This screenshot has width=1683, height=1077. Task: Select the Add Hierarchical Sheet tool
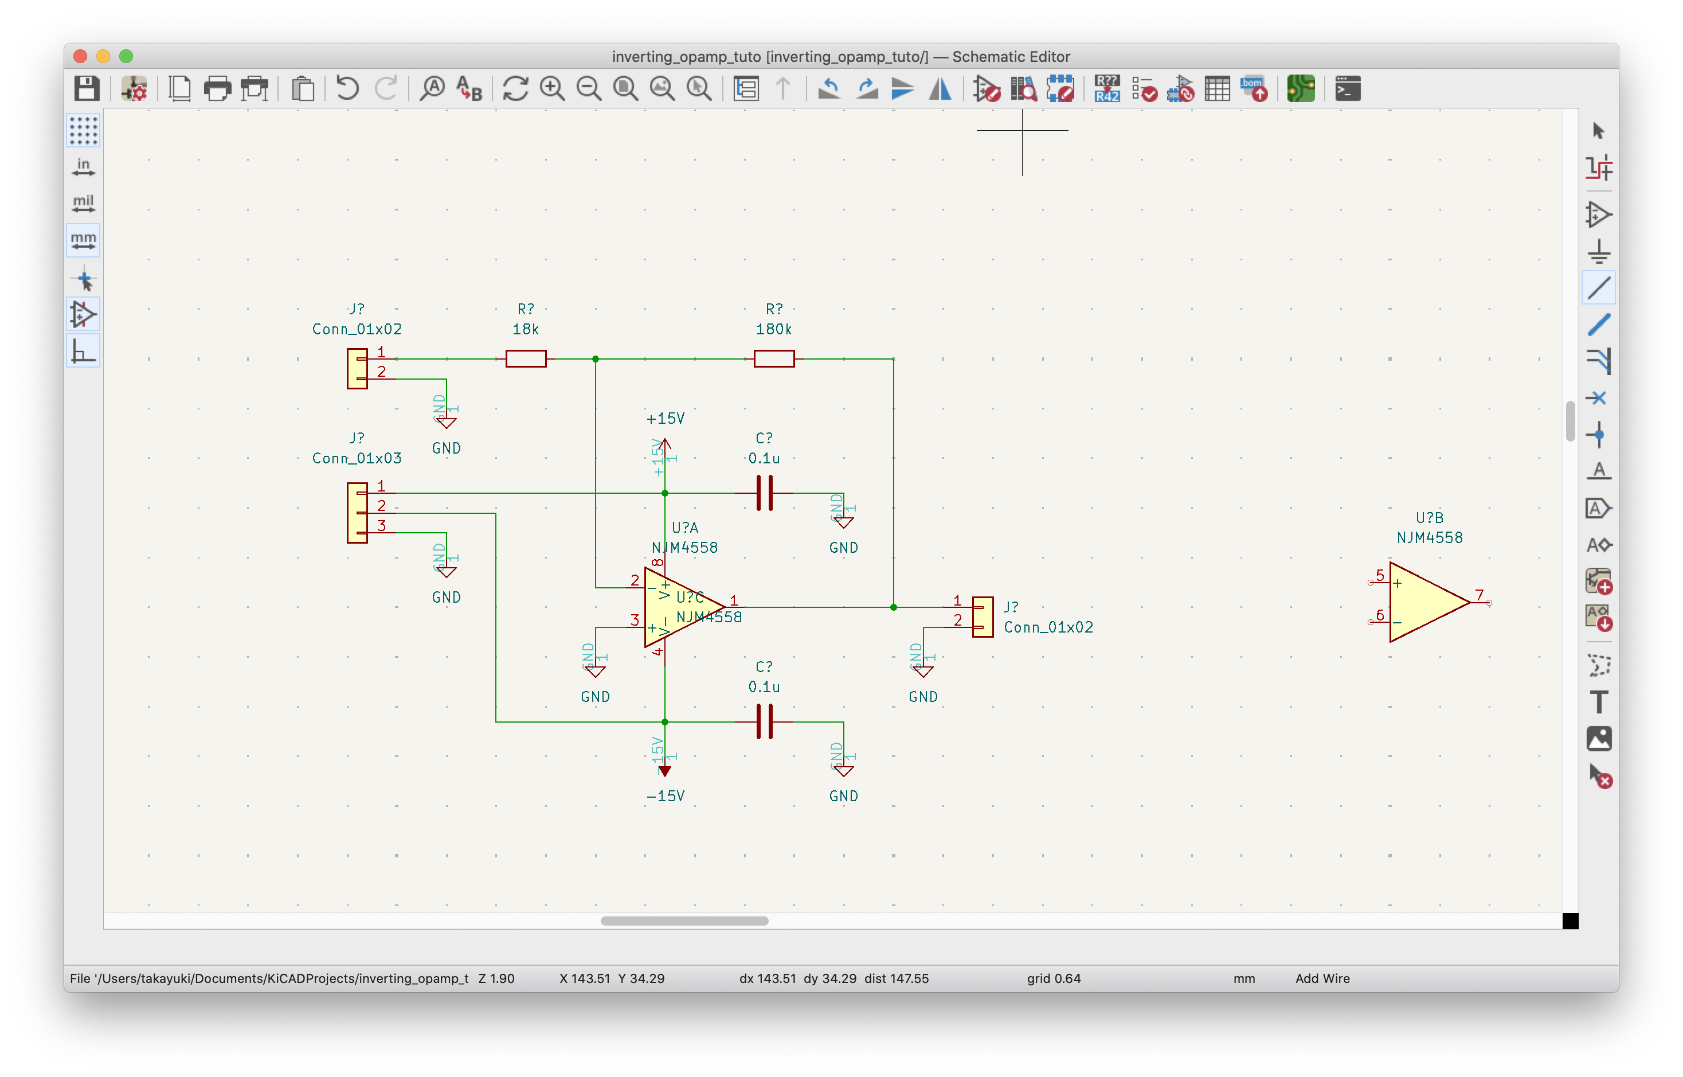point(1598,582)
